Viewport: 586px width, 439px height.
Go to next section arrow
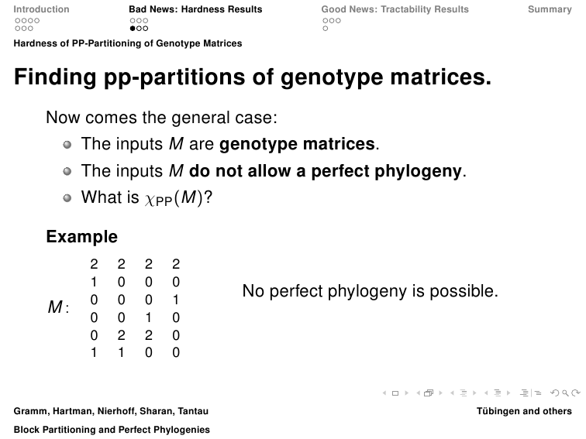click(x=508, y=393)
